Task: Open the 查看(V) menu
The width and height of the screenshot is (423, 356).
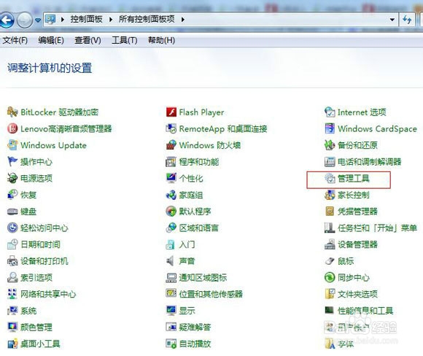Action: [88, 40]
